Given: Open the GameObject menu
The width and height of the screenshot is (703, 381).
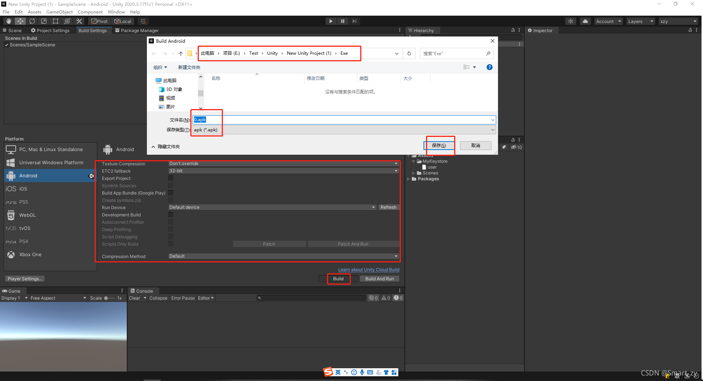Looking at the screenshot, I should [x=60, y=12].
